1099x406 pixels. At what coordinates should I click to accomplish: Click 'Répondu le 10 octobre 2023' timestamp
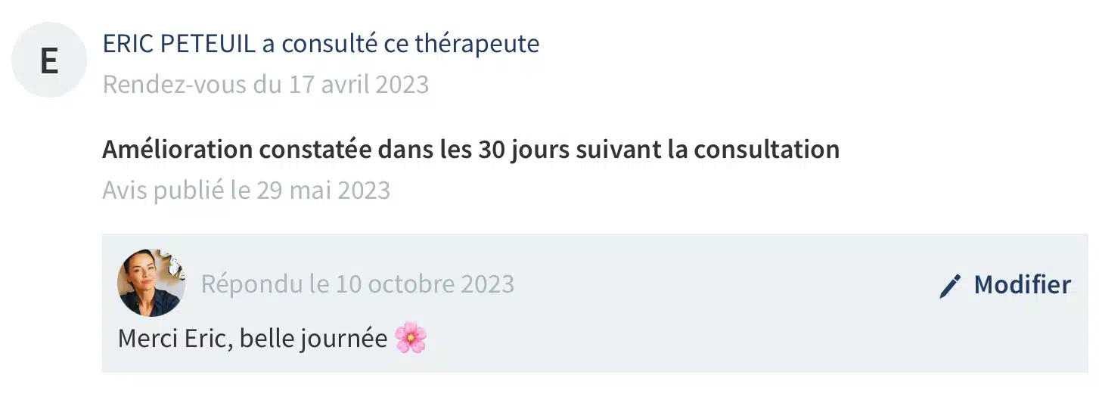358,284
